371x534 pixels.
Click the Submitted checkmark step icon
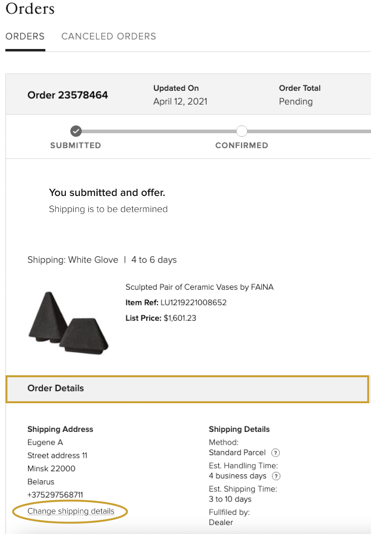coord(76,131)
